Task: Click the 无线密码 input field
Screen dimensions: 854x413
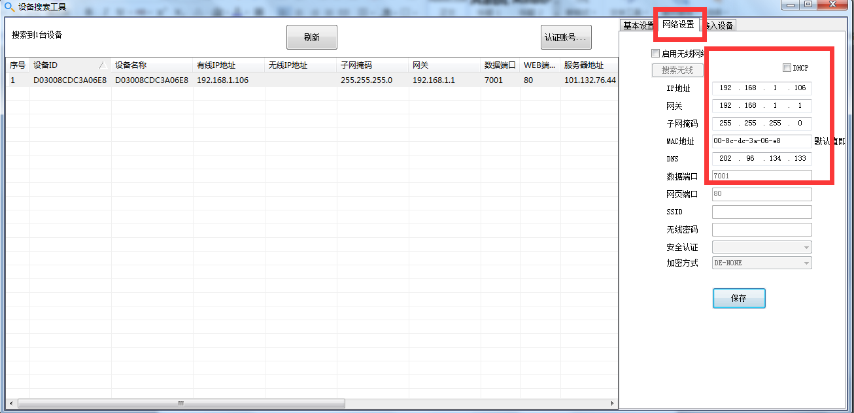Action: pyautogui.click(x=762, y=229)
